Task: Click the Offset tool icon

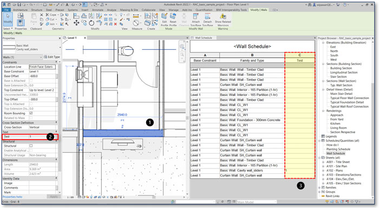Action: (x=84, y=16)
